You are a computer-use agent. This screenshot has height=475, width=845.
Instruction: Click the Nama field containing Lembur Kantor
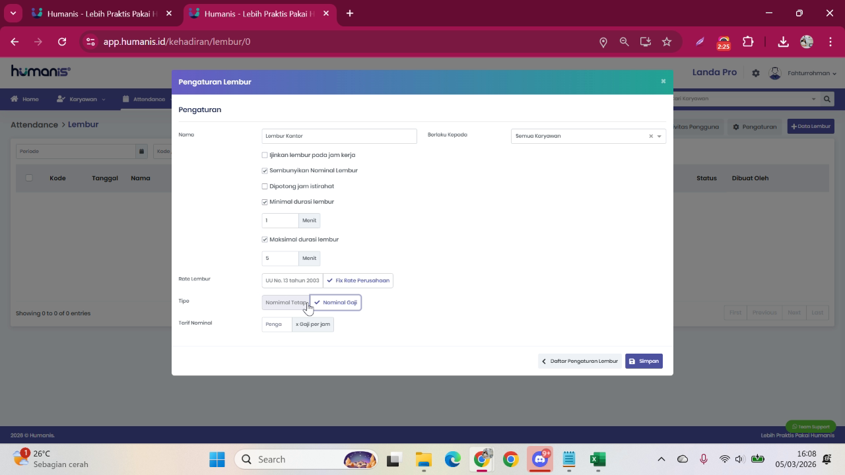pos(339,136)
